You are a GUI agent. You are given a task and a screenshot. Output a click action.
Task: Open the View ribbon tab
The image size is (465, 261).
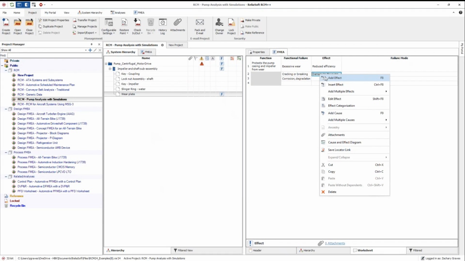[66, 13]
